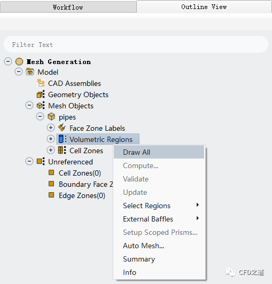This screenshot has height=284, width=272.
Task: Click the CAD Assemblies icon
Action: 41,83
